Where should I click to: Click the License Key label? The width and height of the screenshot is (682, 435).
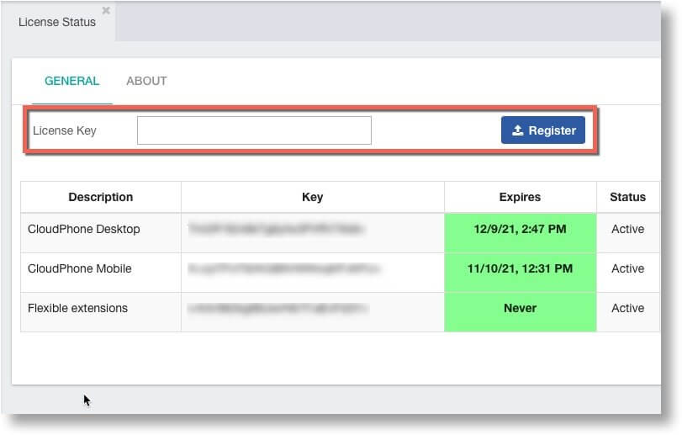click(65, 130)
